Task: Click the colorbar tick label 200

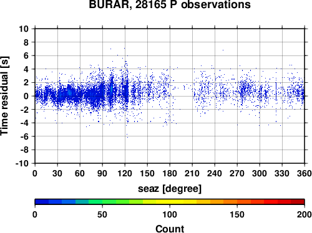Action: pos(305,214)
